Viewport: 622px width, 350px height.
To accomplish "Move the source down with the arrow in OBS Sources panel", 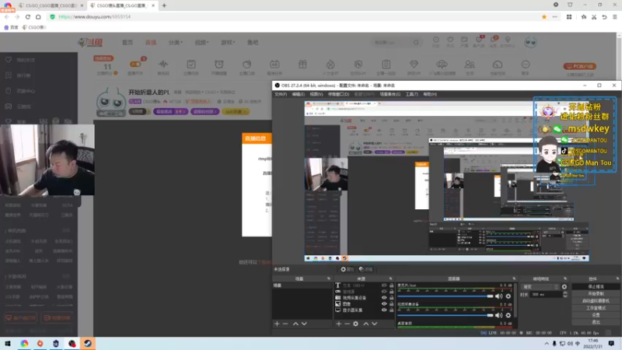I will [375, 324].
